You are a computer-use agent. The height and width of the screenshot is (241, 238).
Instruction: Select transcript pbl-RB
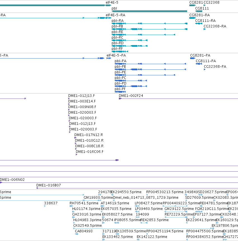click(x=149, y=29)
